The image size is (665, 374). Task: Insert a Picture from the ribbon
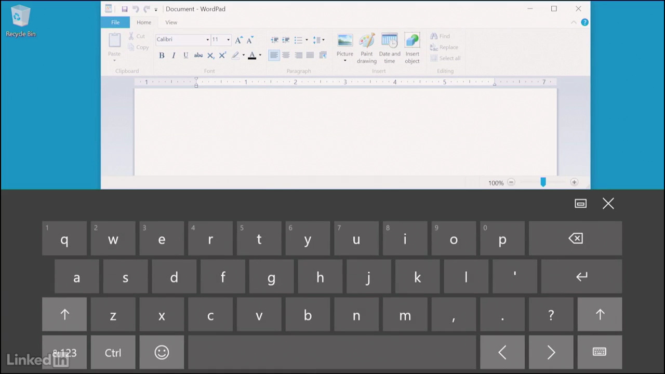[345, 43]
